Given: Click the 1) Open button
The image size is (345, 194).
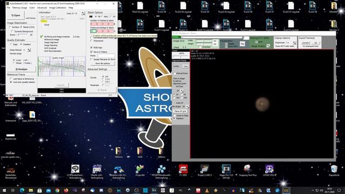Looking at the screenshot, I should (16, 16).
